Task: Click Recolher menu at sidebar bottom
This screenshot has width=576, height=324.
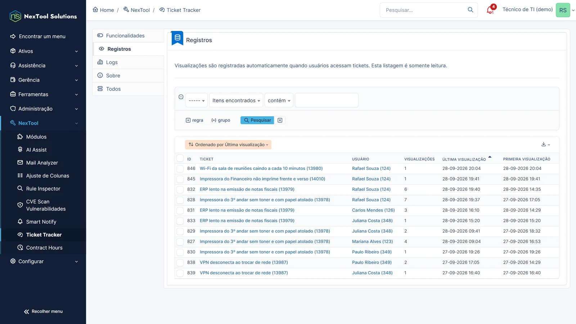Action: coord(43,311)
